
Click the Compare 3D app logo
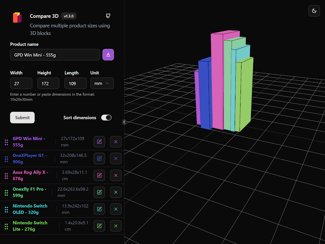(17, 17)
